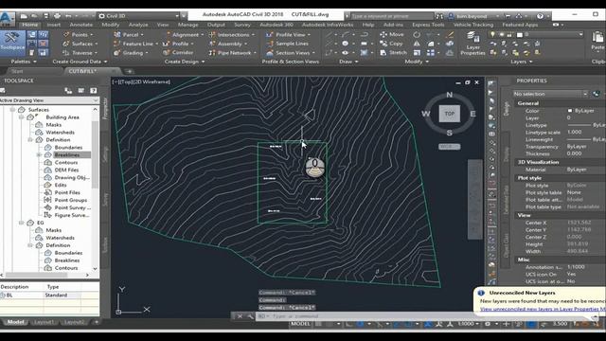This screenshot has width=606, height=341.
Task: Click the layer 0 color swatch
Action: [x=520, y=34]
